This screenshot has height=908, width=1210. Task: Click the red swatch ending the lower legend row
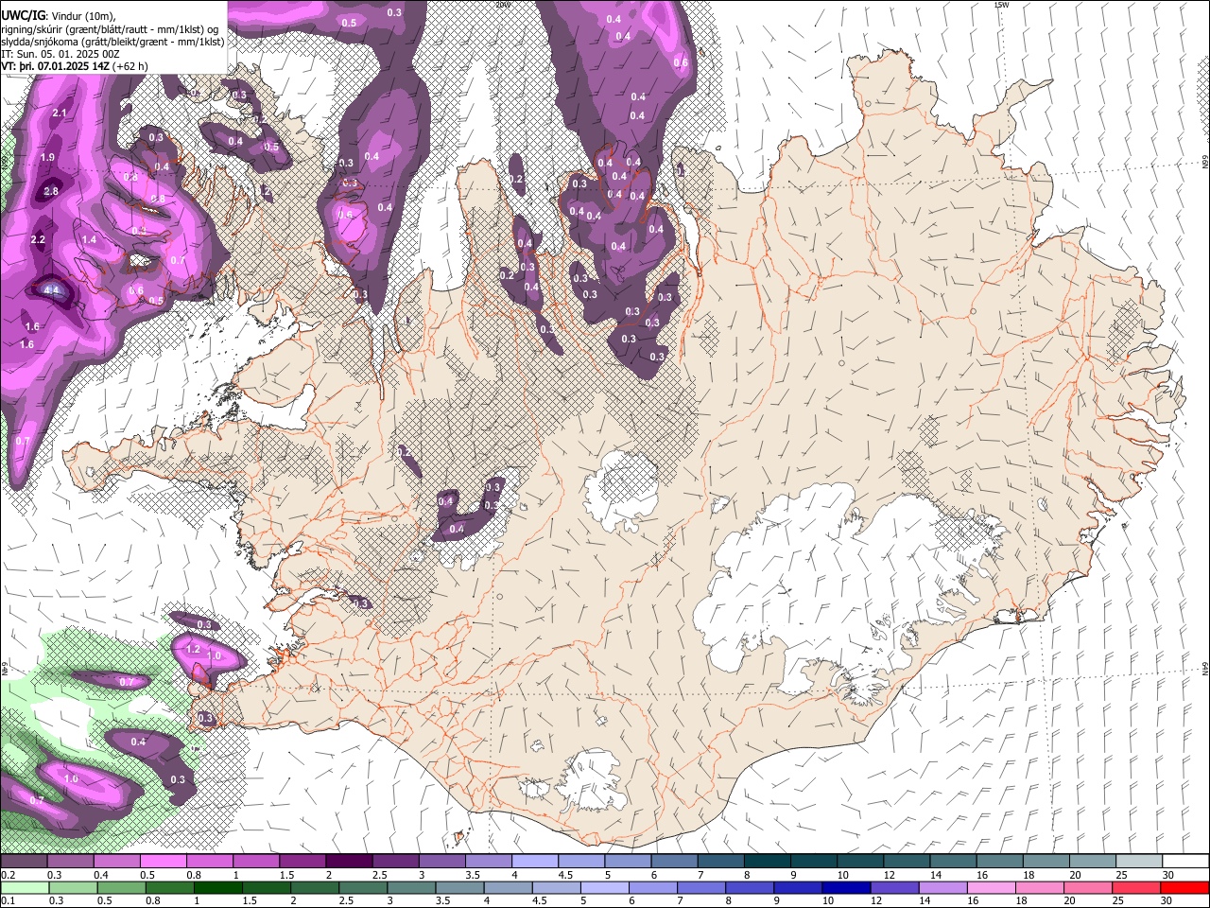[x=1185, y=887]
